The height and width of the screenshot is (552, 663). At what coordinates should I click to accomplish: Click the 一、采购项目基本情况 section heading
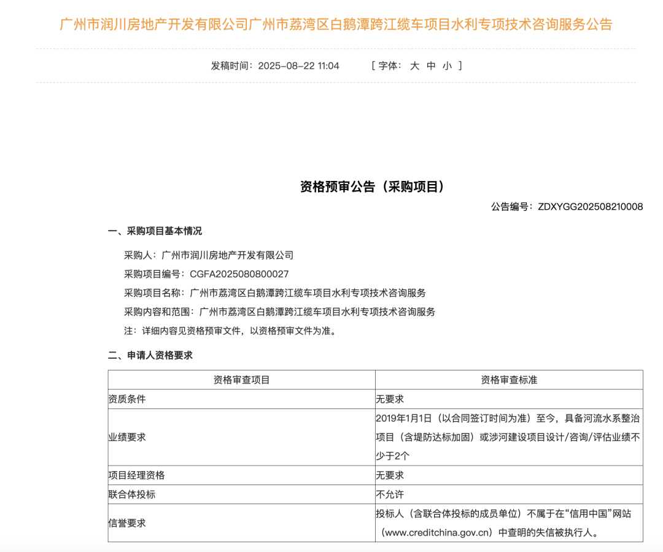(155, 231)
